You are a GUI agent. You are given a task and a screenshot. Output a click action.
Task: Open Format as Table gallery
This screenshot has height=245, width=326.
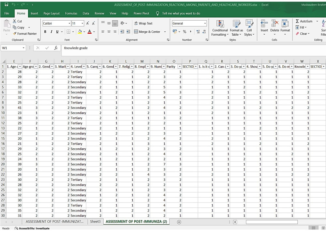[x=236, y=28]
